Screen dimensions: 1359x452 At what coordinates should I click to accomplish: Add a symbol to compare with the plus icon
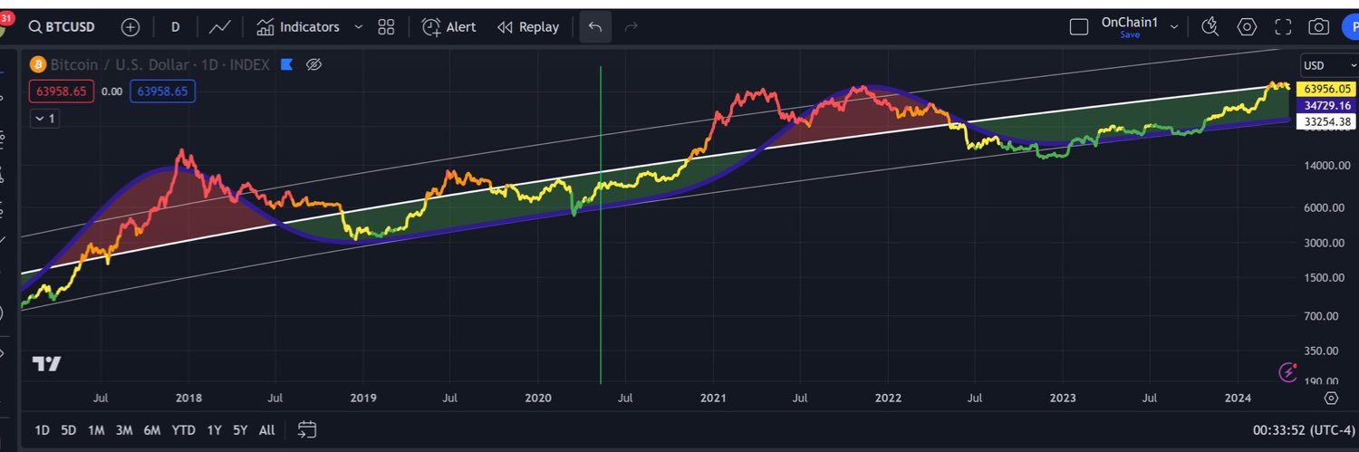130,27
